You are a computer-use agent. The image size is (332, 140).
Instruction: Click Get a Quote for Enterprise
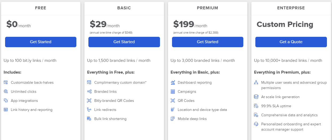291,42
